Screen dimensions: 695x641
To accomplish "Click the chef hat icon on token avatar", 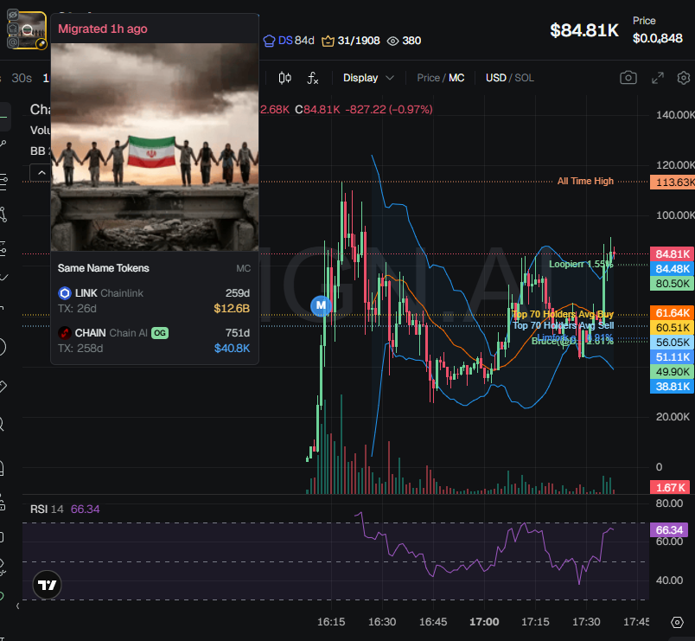I will [x=13, y=29].
